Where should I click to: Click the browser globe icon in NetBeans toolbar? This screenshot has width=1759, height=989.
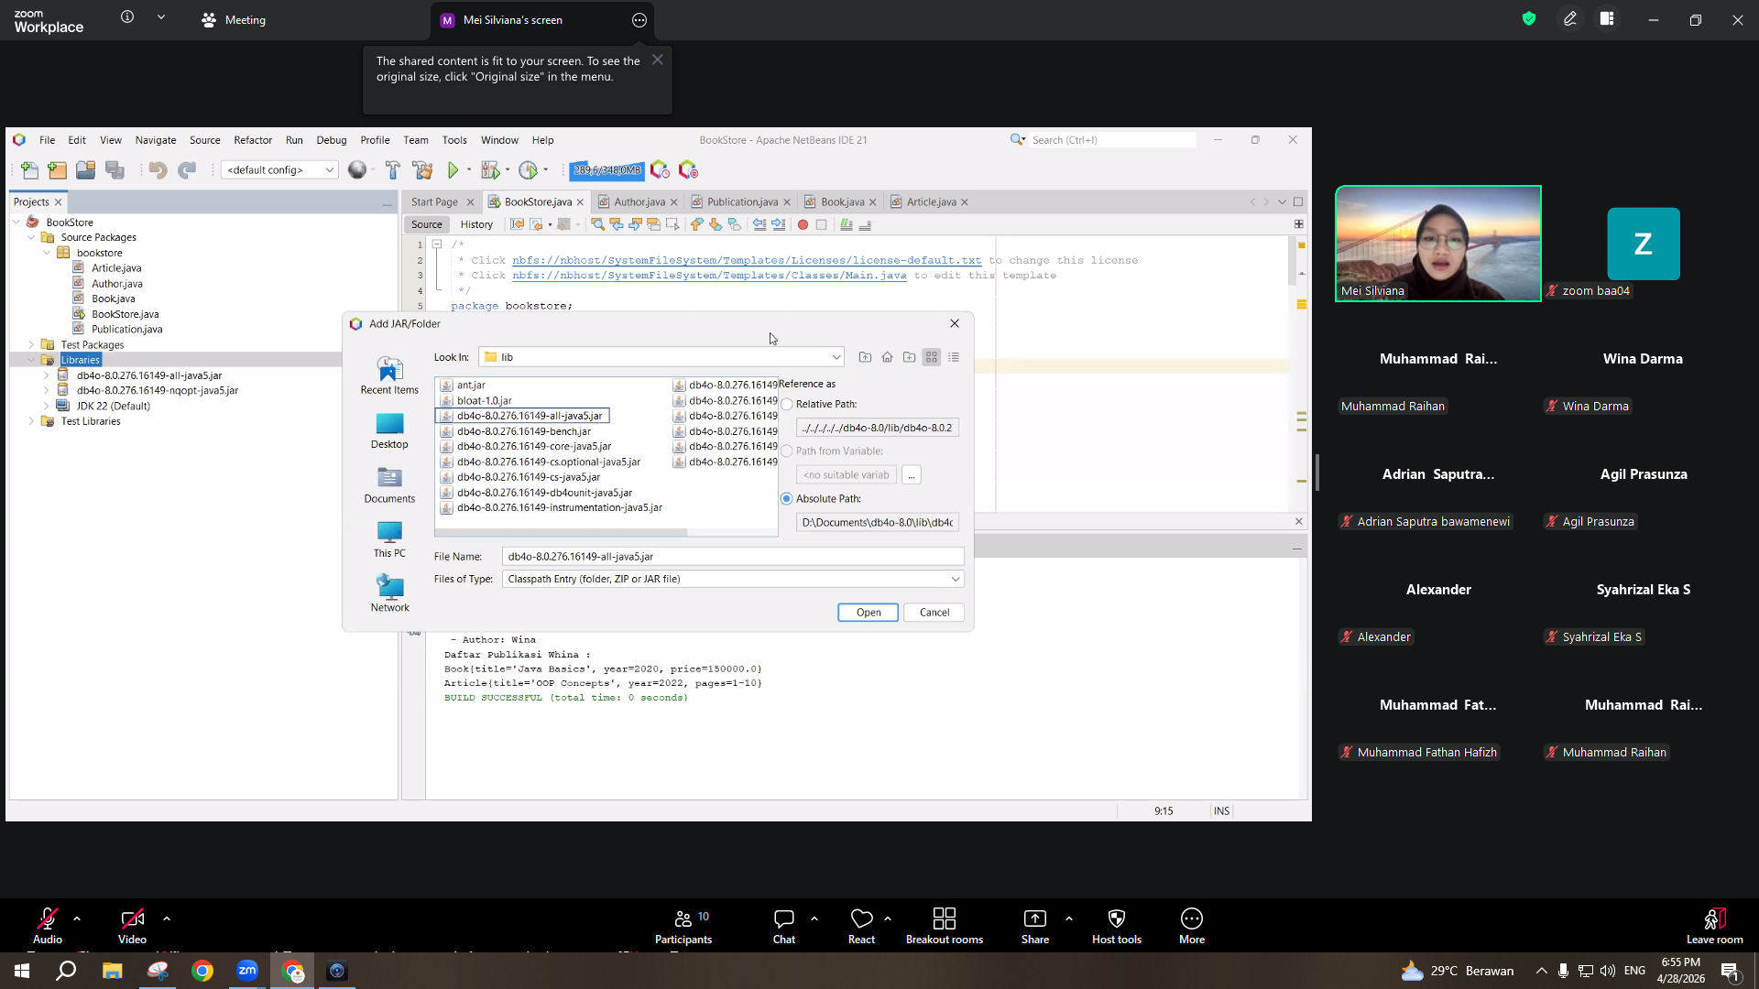coord(357,170)
